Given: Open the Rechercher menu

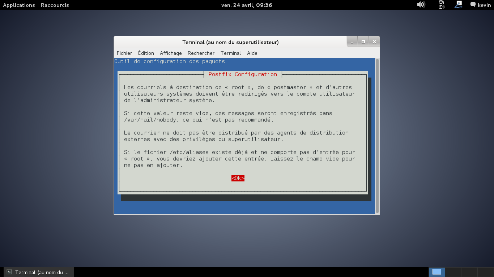Looking at the screenshot, I should [201, 53].
